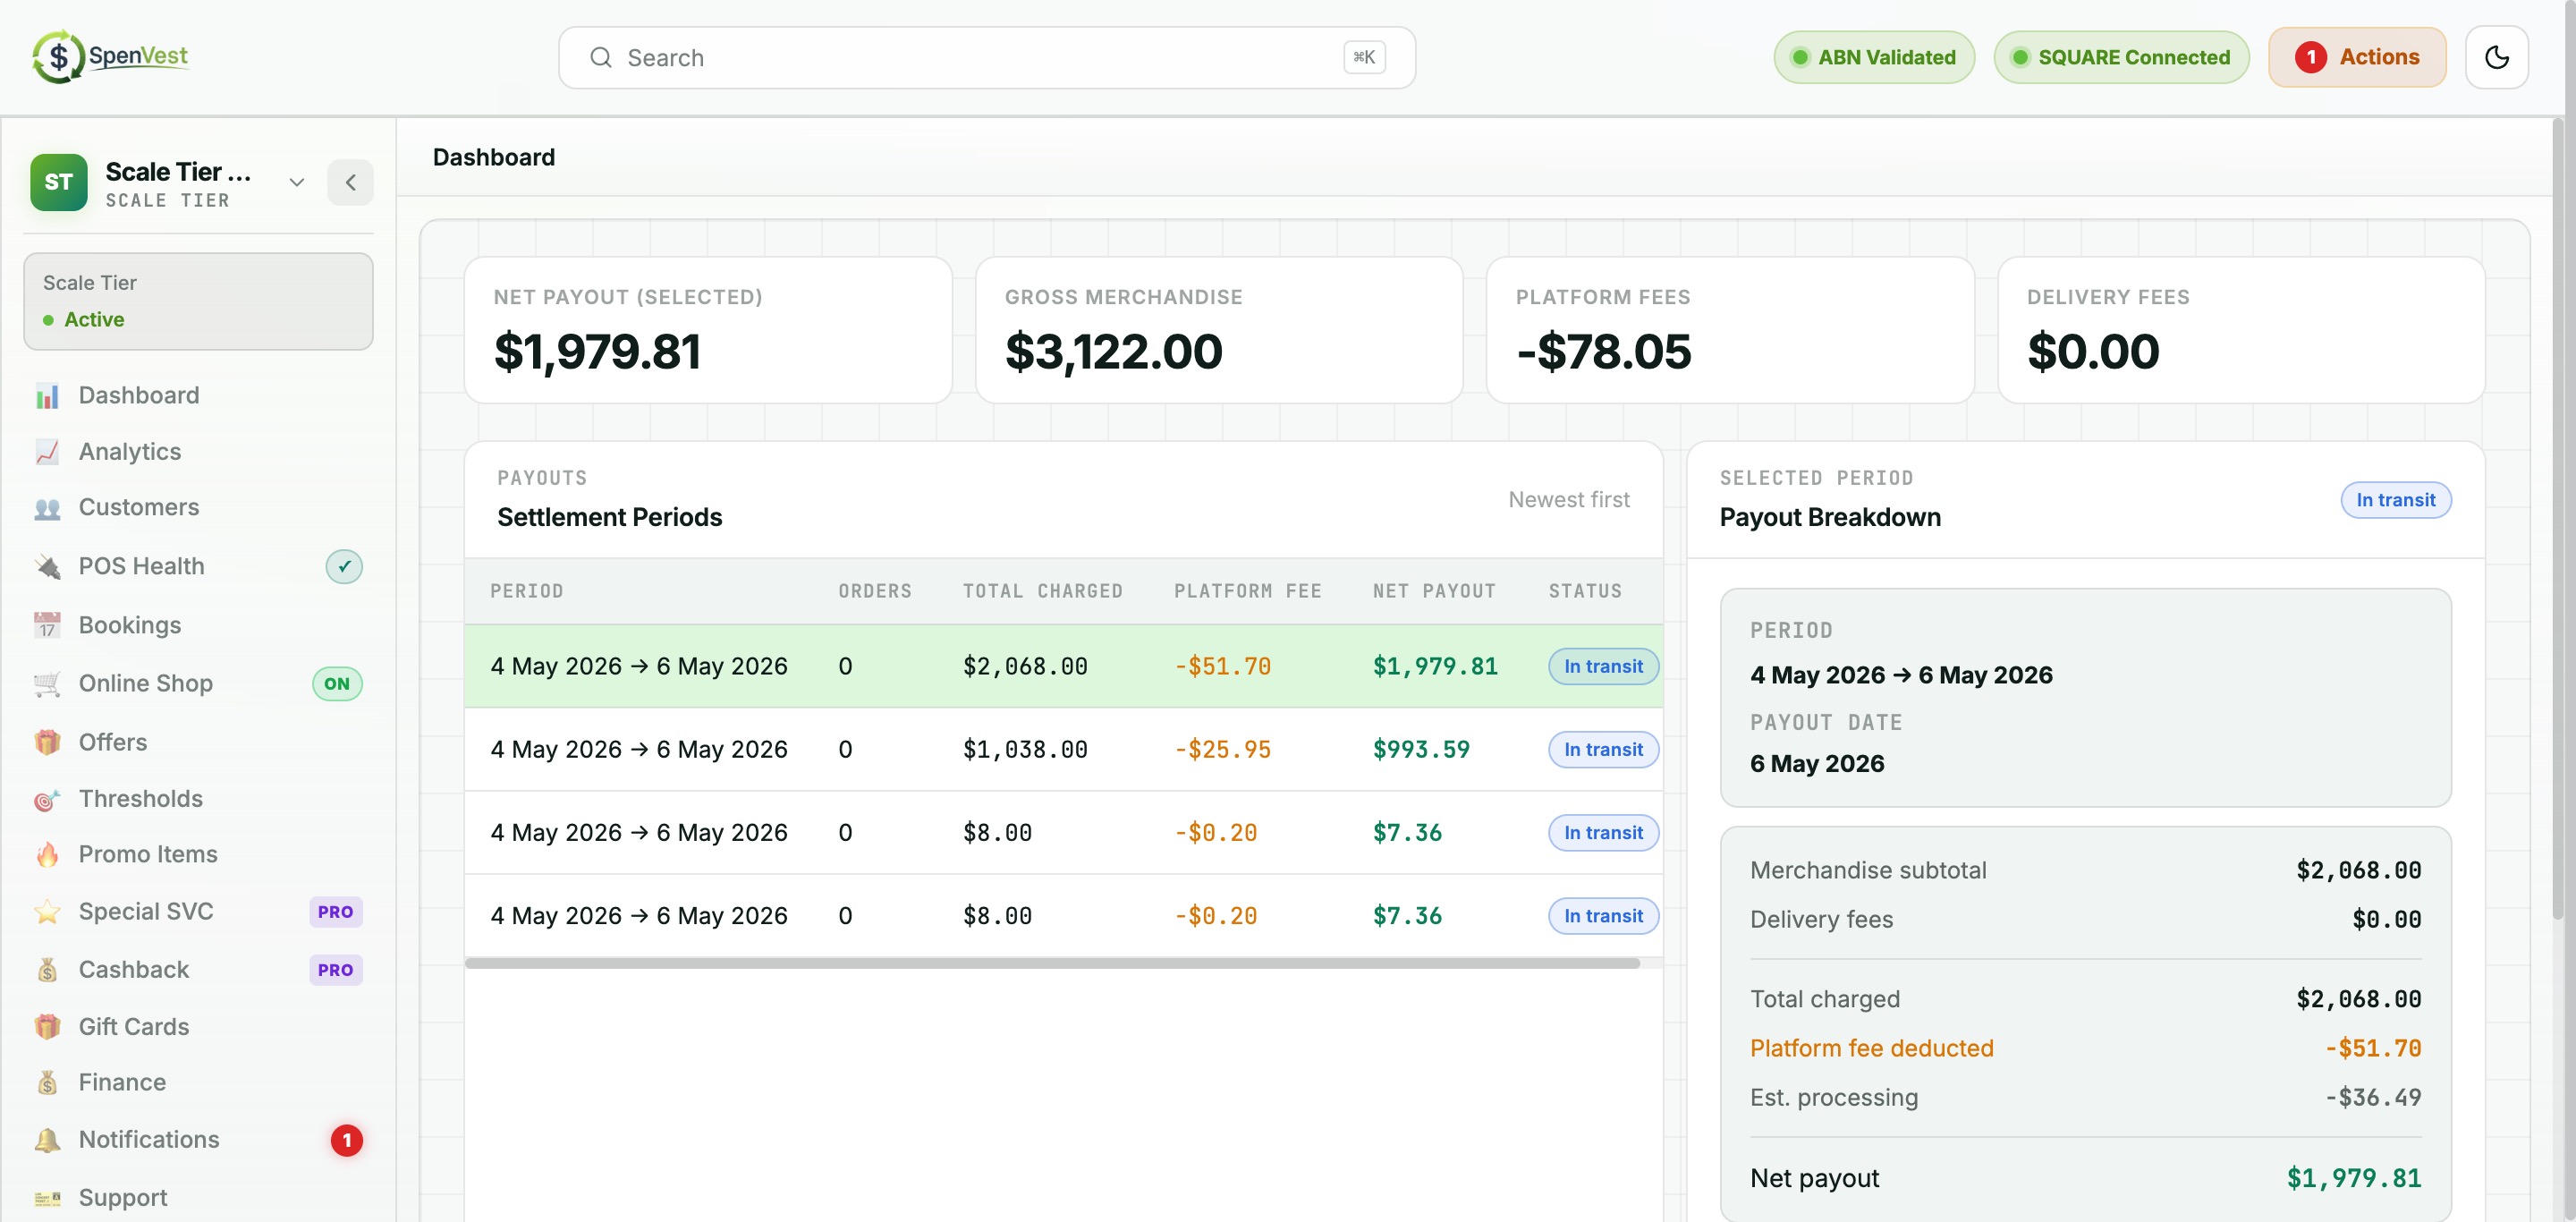
Task: Collapse the sidebar with chevron button
Action: (350, 182)
